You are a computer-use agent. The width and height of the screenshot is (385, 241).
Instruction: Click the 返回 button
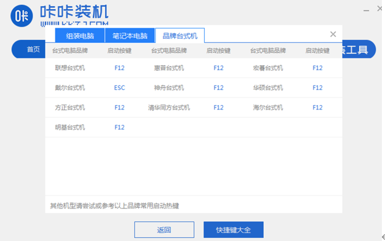click(164, 230)
